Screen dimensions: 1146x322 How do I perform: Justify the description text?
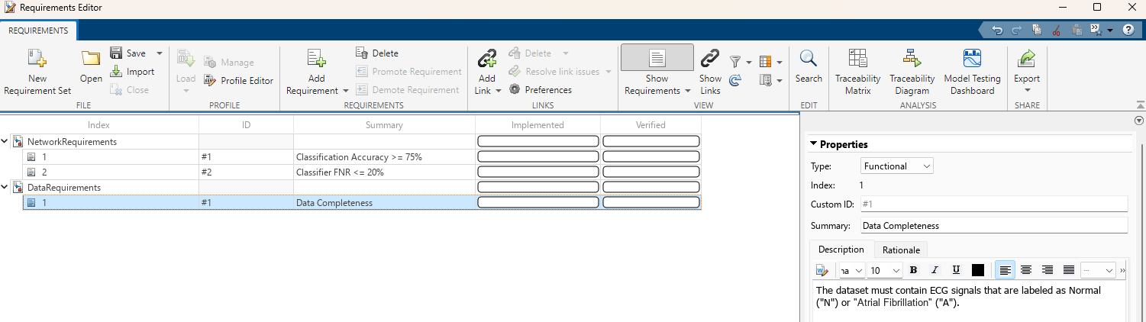coord(1069,270)
